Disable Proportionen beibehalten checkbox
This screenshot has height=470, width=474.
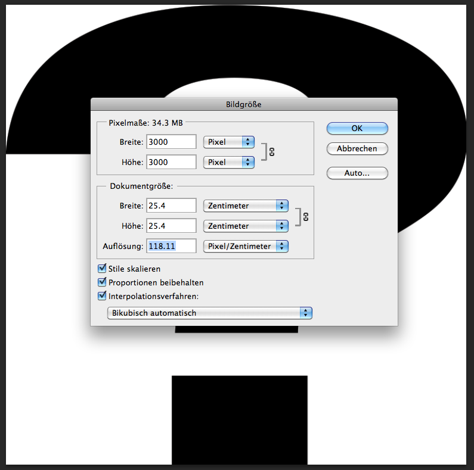(x=101, y=282)
